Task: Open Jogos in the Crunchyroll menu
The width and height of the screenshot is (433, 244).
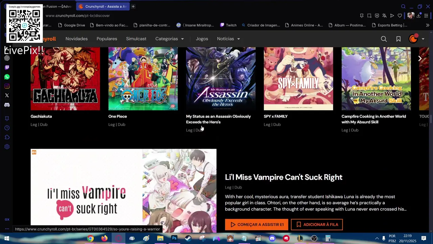Action: point(202,39)
